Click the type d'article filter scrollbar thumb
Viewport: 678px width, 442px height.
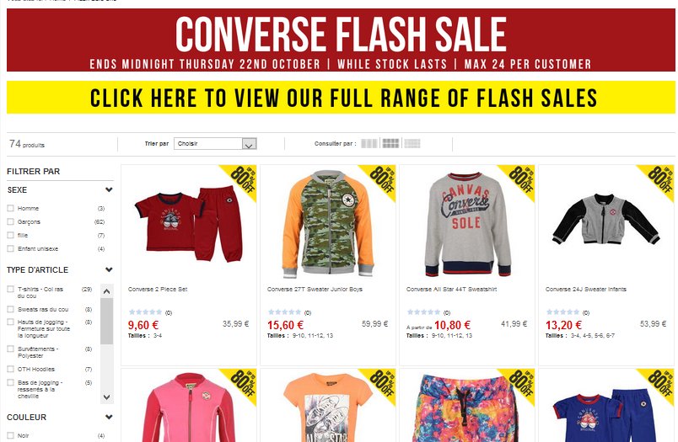[x=107, y=321]
